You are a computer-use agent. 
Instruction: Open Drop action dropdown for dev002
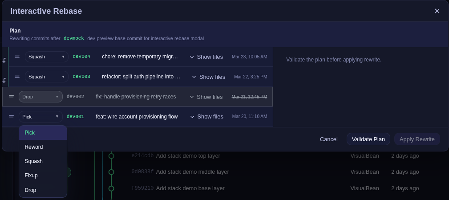(40, 97)
